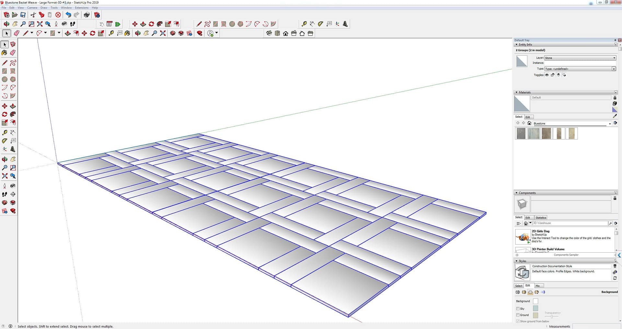Open the Bluestone materials collection dropdown
This screenshot has width=622, height=329.
[610, 124]
